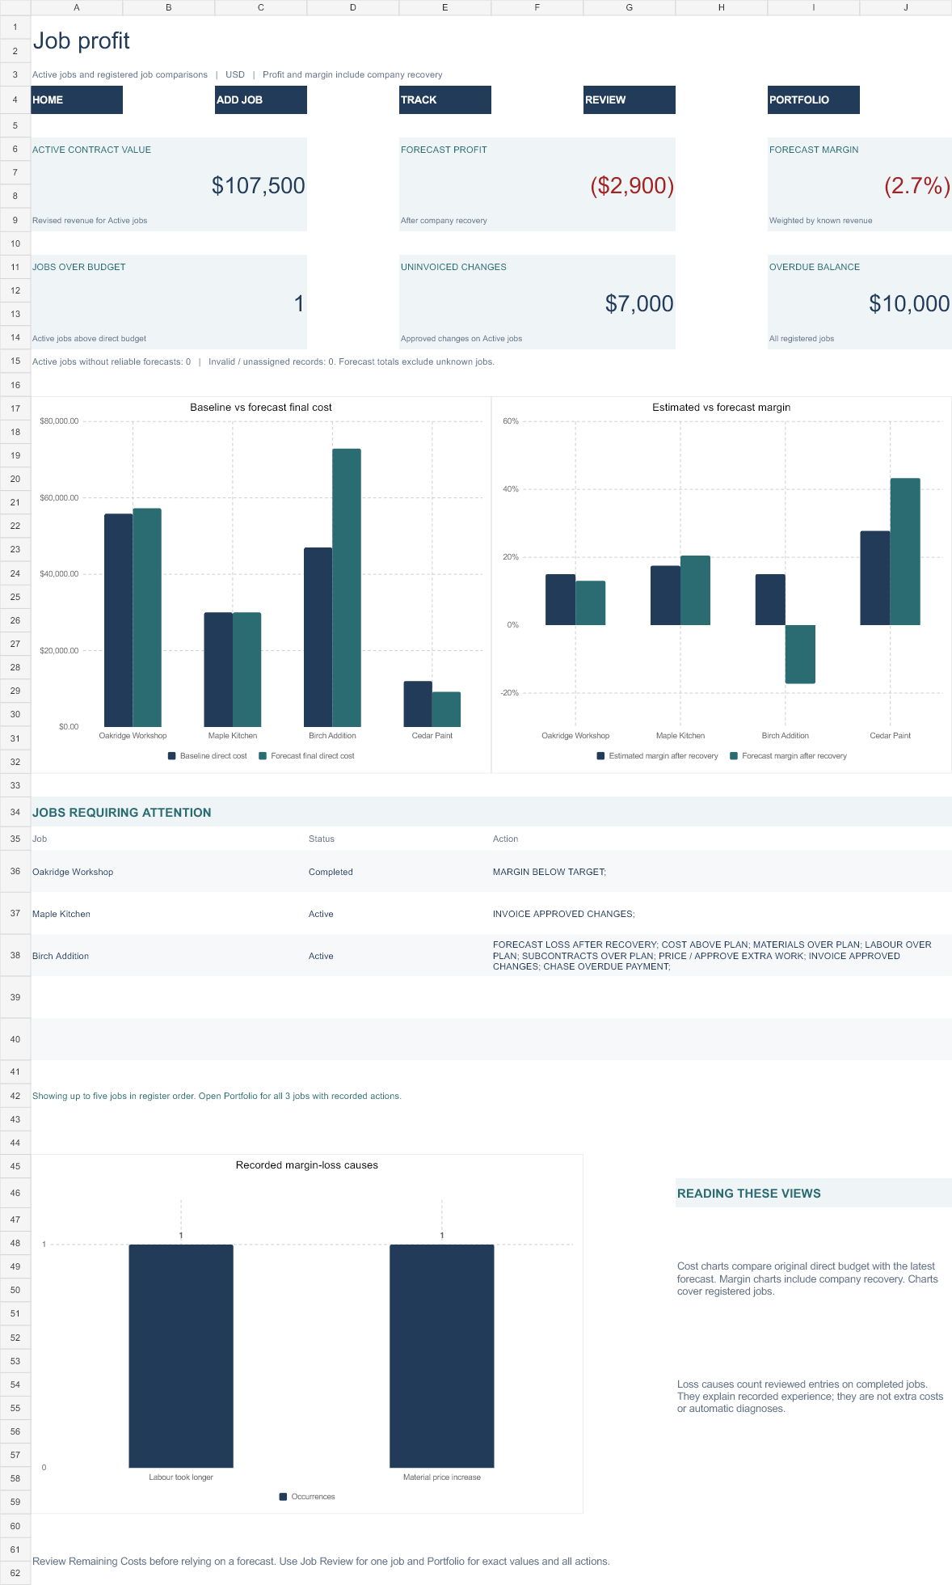The image size is (952, 1585).
Task: Select row 34 header
Action: [15, 812]
